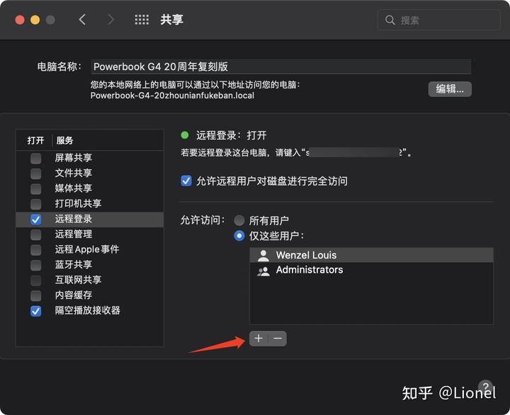Click the plus button to add user
This screenshot has width=510, height=415.
(259, 339)
